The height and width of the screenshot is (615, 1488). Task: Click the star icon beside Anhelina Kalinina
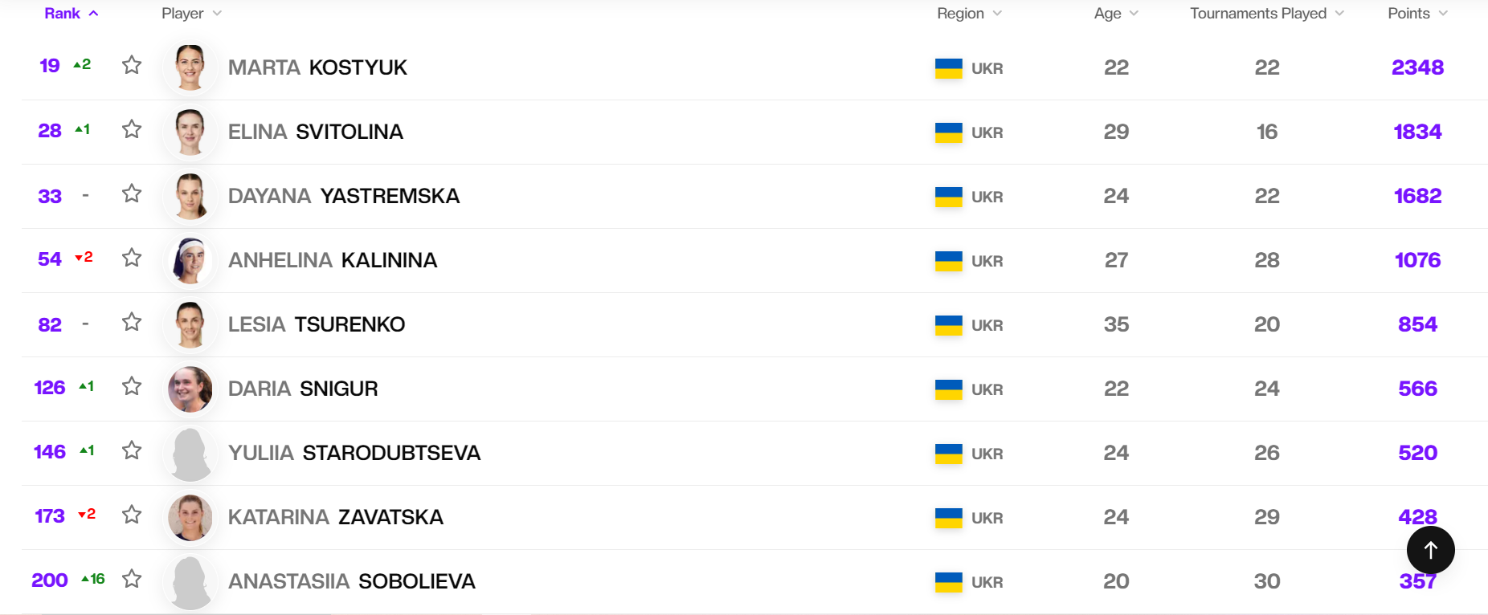(x=132, y=258)
